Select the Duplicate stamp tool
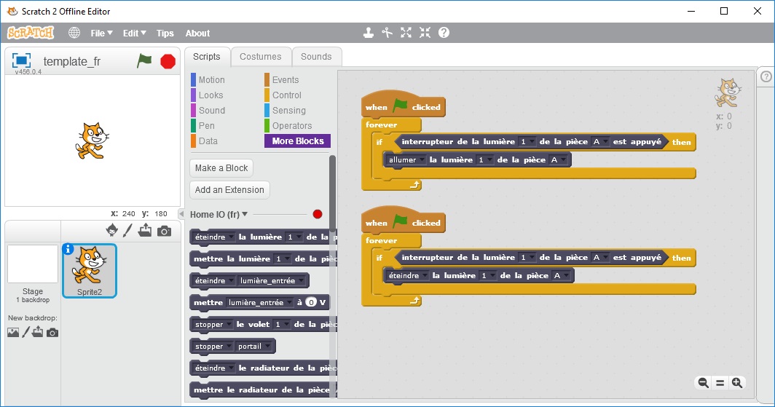775x407 pixels. (x=369, y=33)
